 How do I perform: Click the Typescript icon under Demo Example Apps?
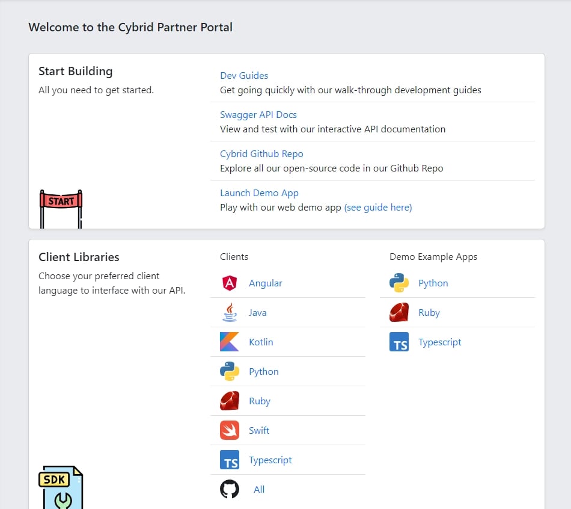point(399,342)
